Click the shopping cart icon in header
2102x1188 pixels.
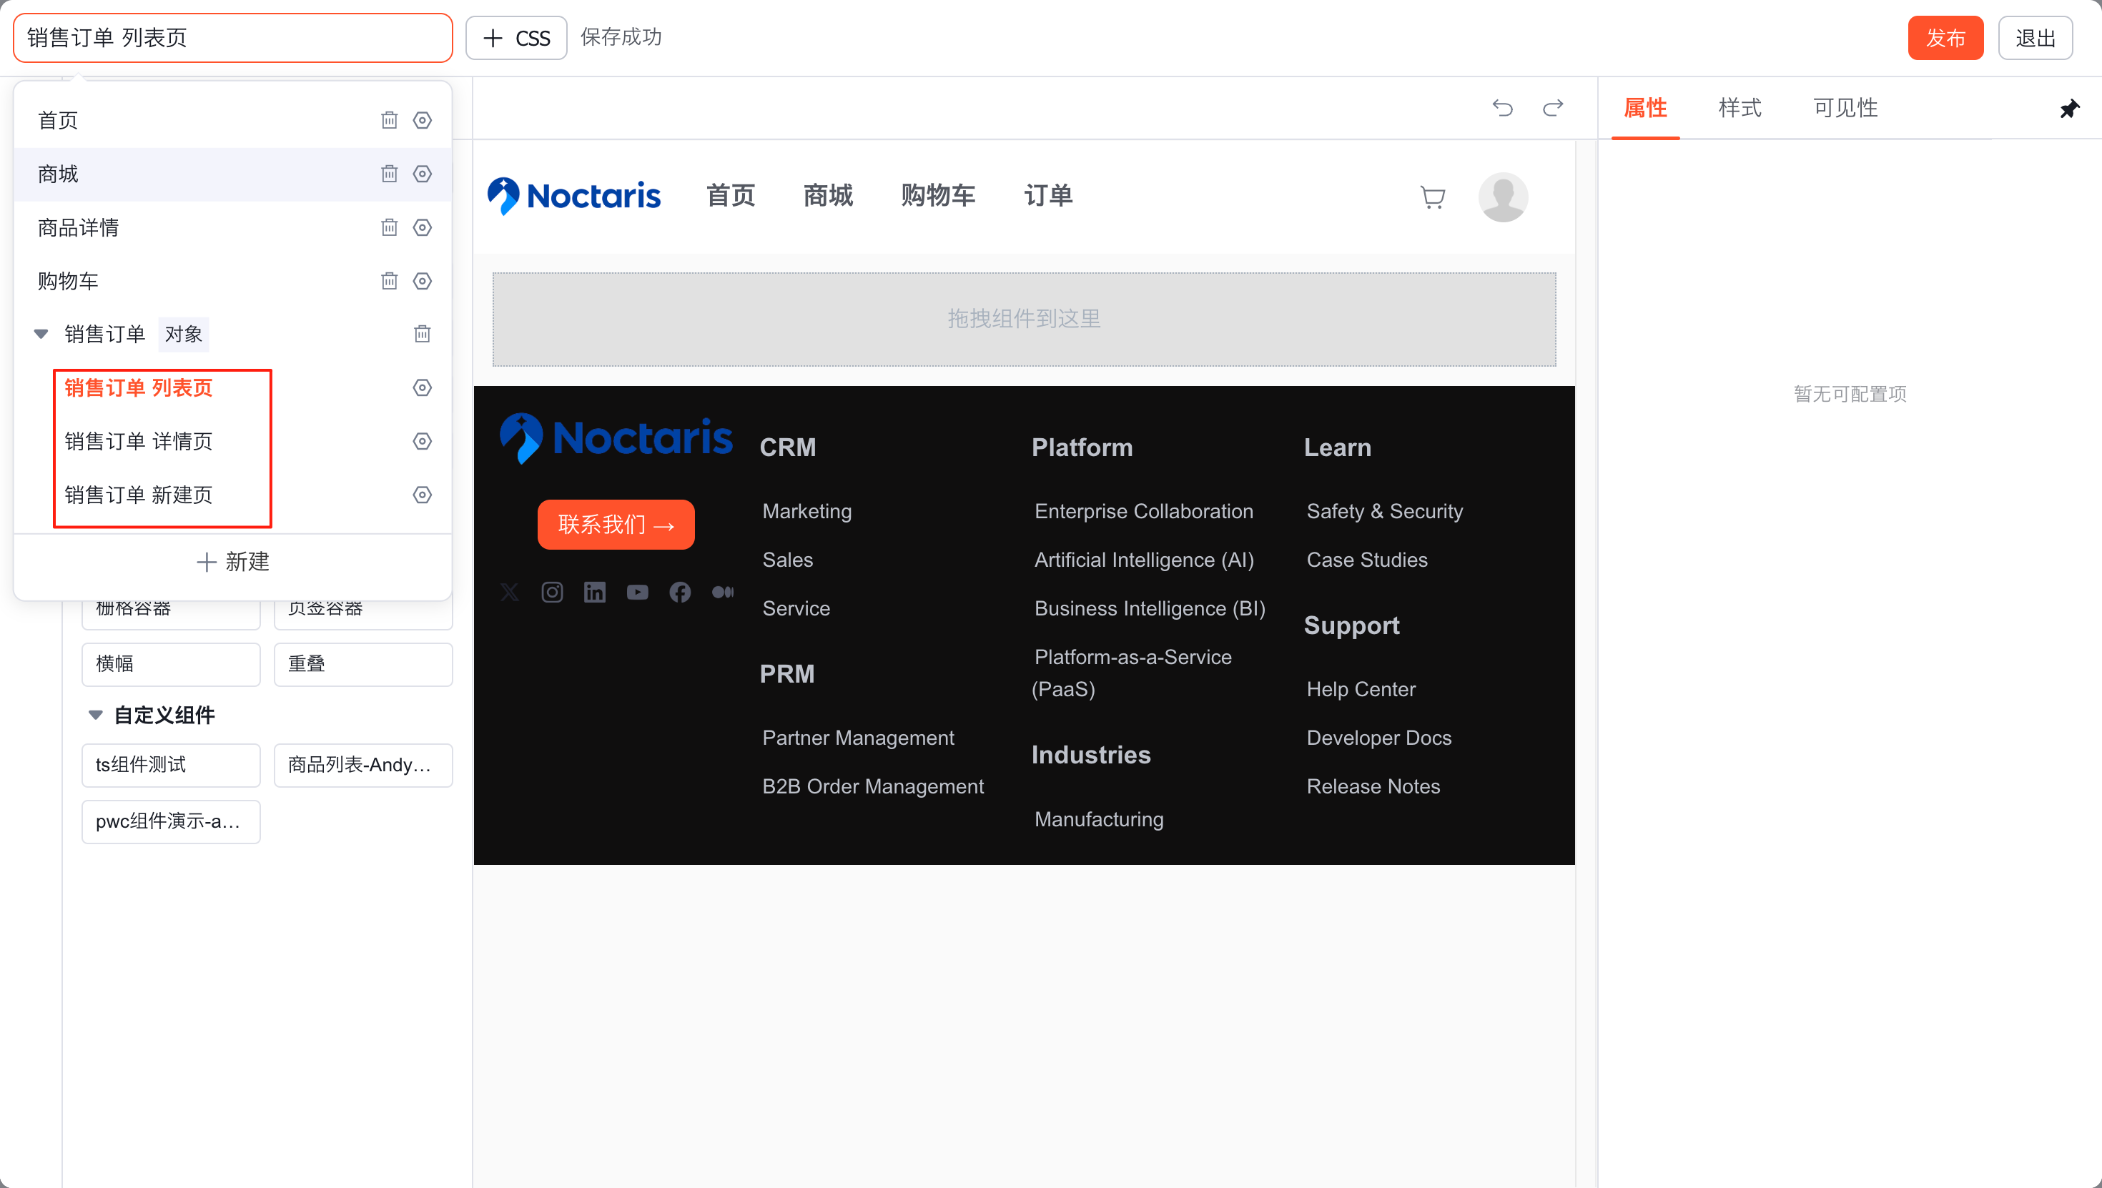pos(1432,197)
